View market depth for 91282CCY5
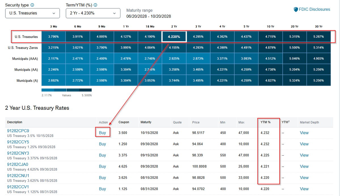 click(x=304, y=144)
